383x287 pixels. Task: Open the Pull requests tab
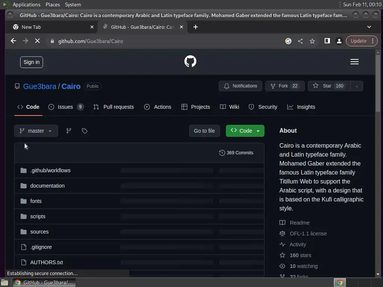(114, 107)
